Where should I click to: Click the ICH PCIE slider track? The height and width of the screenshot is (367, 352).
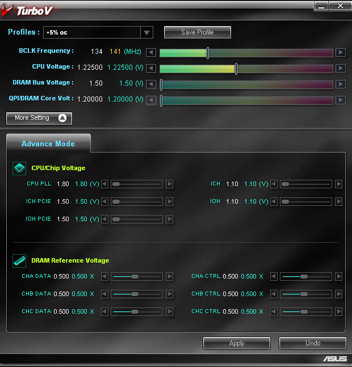(137, 201)
